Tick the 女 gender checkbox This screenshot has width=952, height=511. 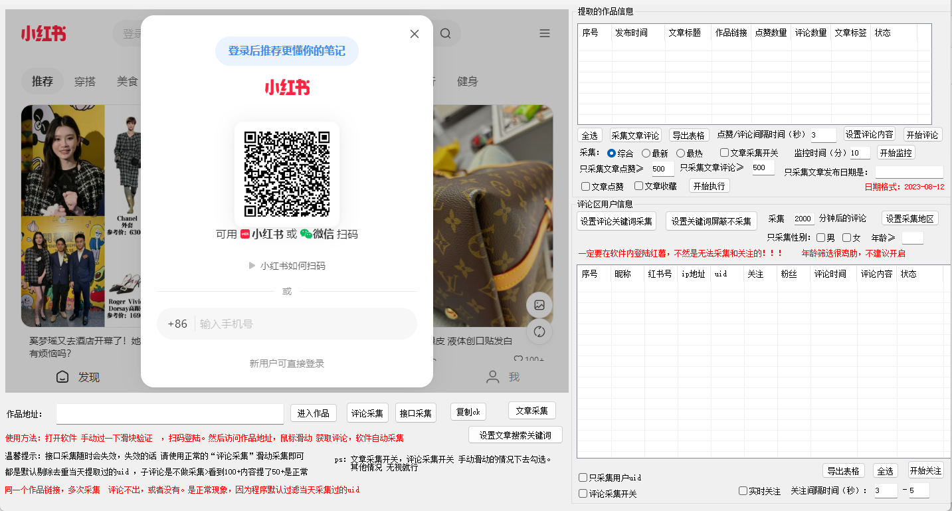click(846, 238)
